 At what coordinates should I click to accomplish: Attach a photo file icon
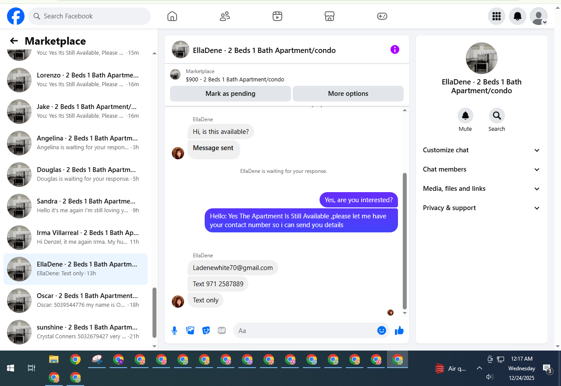pos(190,330)
